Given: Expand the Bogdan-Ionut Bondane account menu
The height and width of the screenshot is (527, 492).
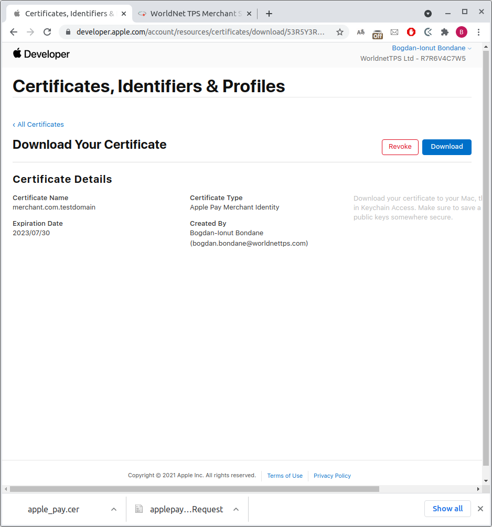Looking at the screenshot, I should pos(432,48).
